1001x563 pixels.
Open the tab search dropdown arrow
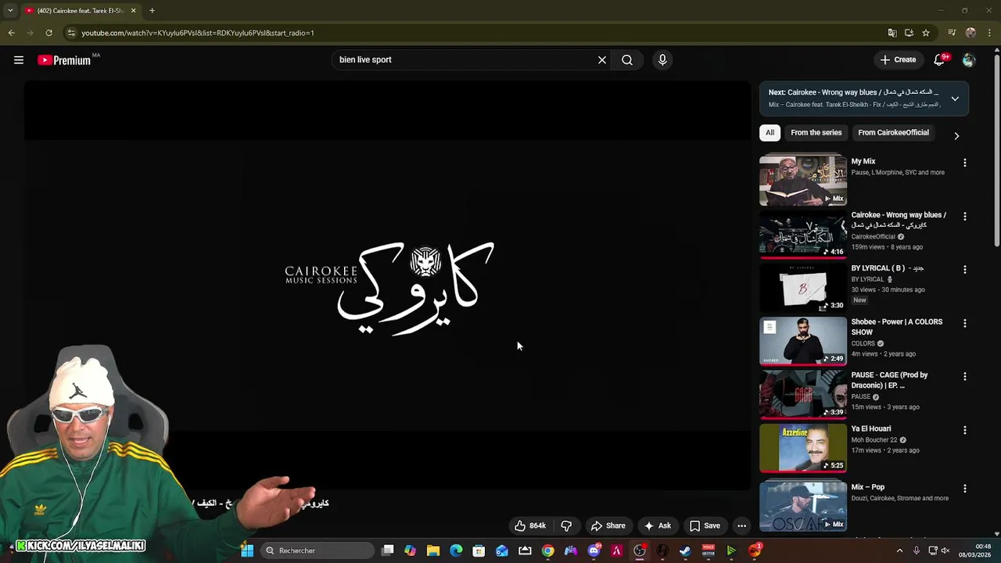coord(10,11)
